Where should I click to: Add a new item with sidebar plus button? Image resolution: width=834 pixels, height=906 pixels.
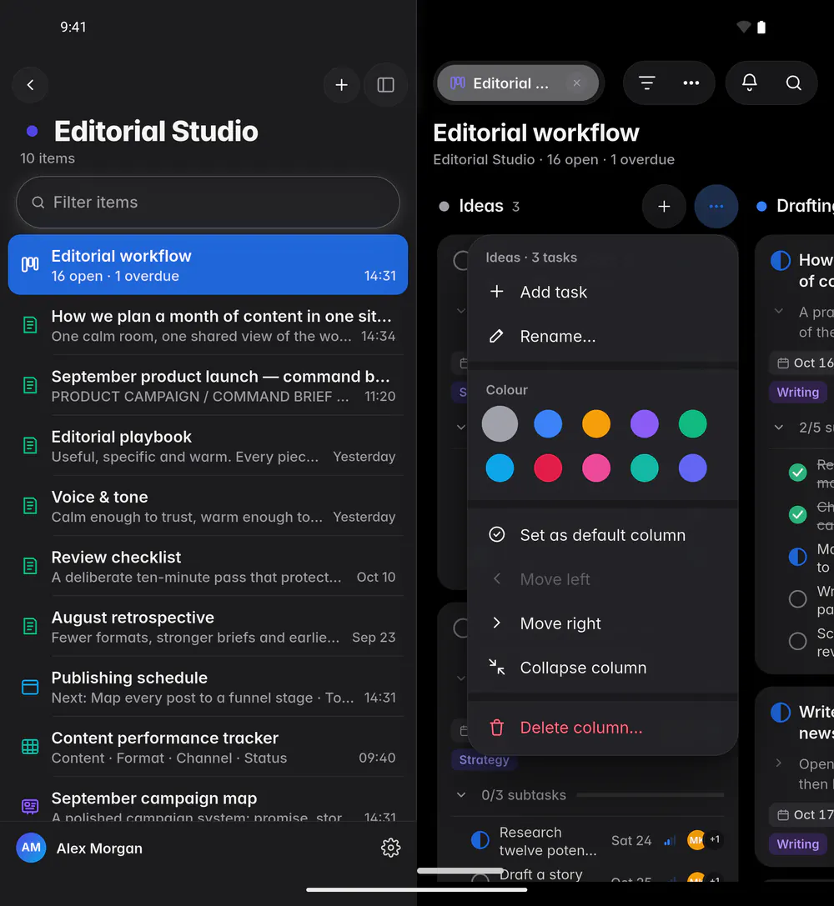coord(342,85)
